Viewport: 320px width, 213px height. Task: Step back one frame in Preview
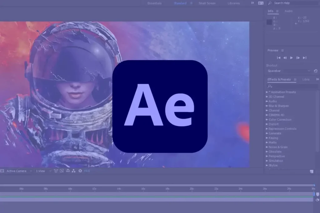click(285, 58)
